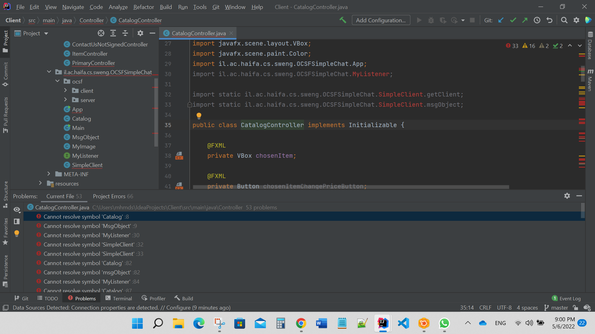
Task: Expand the server folder
Action: point(65,100)
